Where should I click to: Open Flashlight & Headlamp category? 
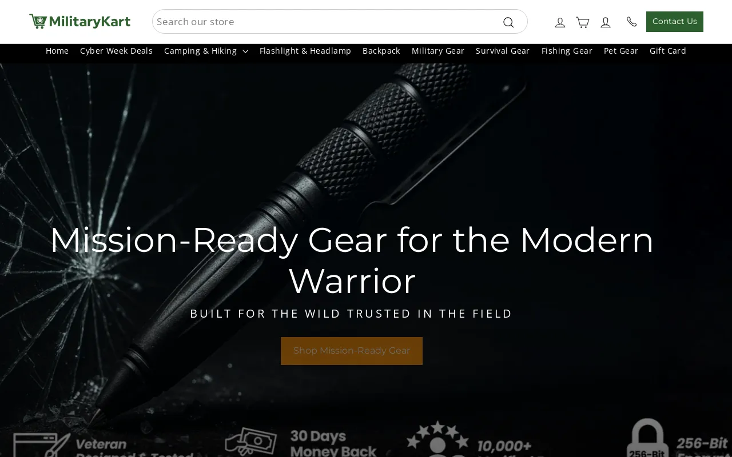click(305, 51)
